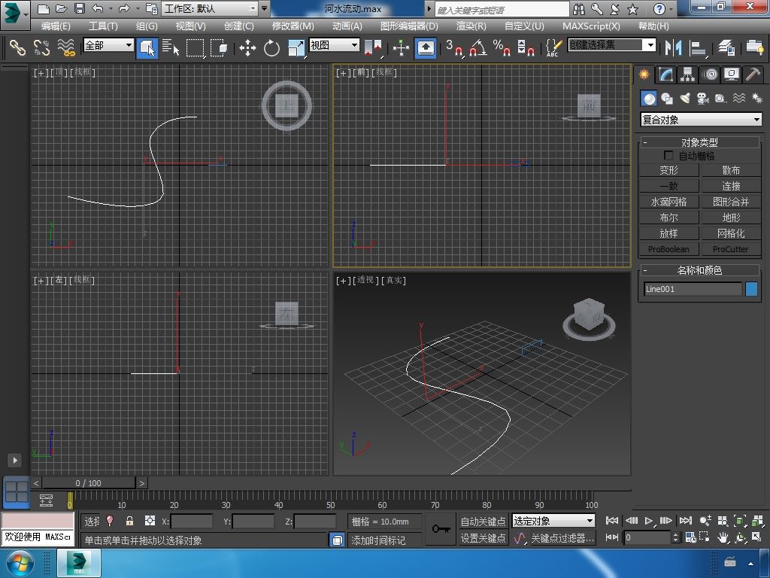The height and width of the screenshot is (578, 770).
Task: Click the 散布 button
Action: click(x=731, y=170)
